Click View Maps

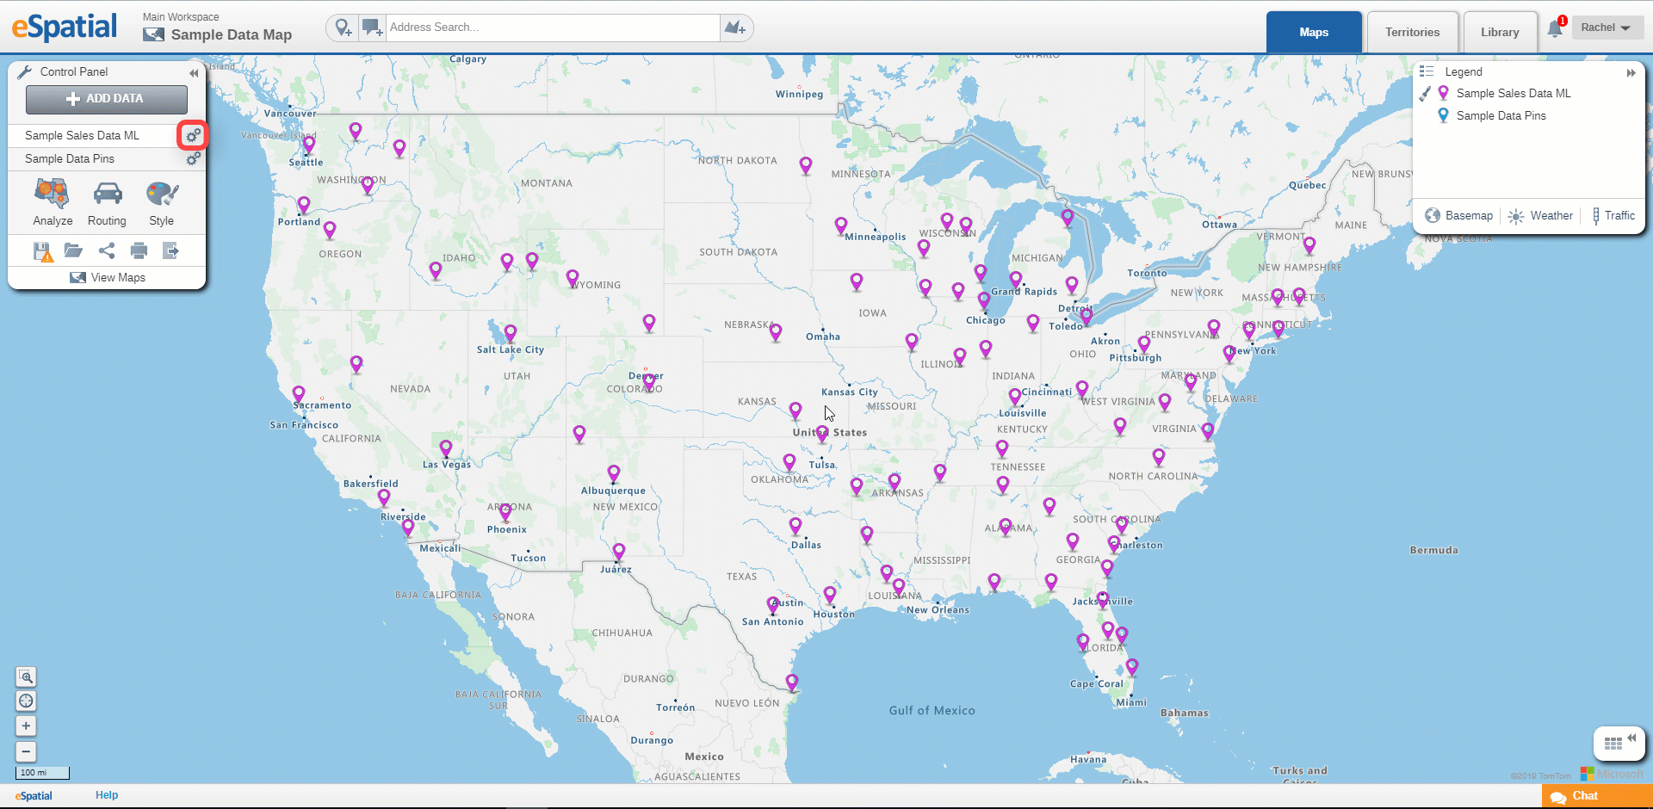point(108,277)
